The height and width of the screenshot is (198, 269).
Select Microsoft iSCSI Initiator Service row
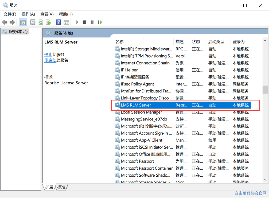pyautogui.click(x=182, y=147)
